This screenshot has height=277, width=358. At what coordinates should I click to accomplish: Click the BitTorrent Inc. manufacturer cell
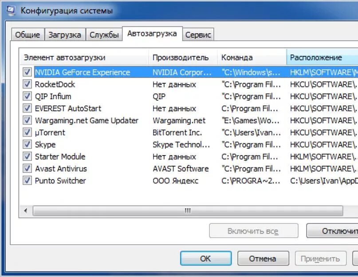177,133
